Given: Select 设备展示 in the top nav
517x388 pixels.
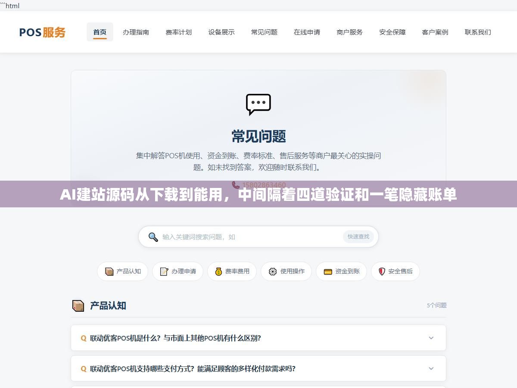Looking at the screenshot, I should pos(221,32).
